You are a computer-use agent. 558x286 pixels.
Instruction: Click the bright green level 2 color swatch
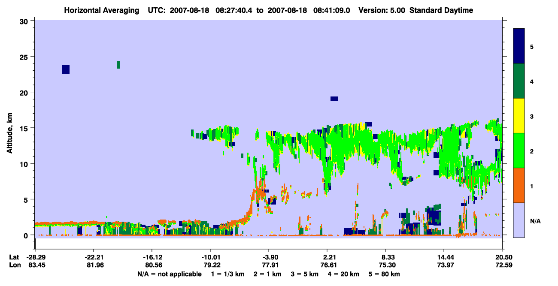coord(519,150)
